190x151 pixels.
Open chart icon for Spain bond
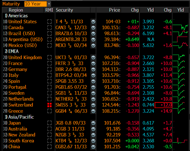tap(93, 81)
